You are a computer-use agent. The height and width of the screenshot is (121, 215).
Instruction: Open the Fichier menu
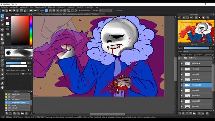4,7
